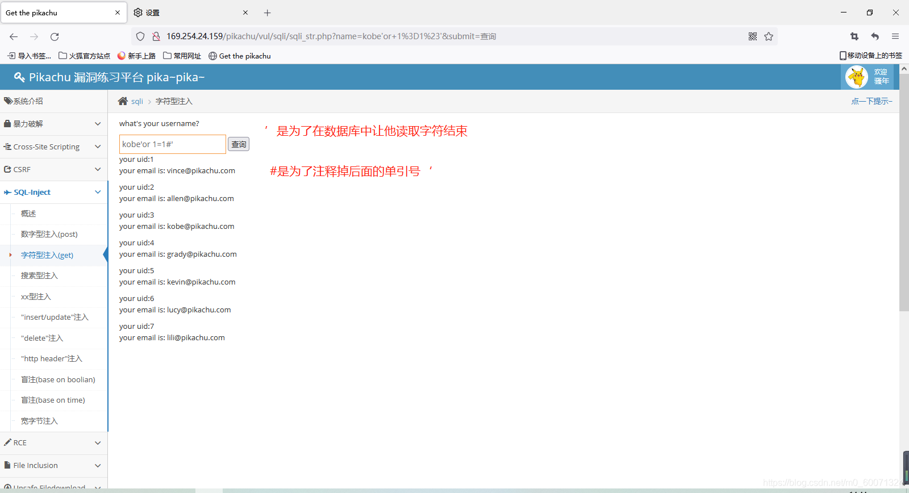
Task: Click the CSRF share icon
Action: tap(7, 169)
